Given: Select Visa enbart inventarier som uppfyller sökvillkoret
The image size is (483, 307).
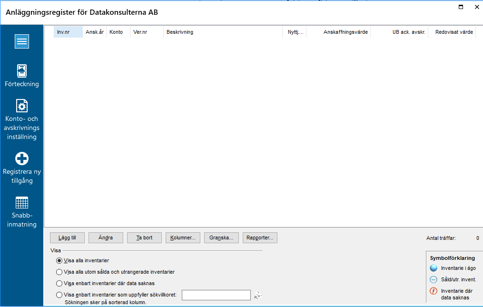Looking at the screenshot, I should tap(59, 295).
